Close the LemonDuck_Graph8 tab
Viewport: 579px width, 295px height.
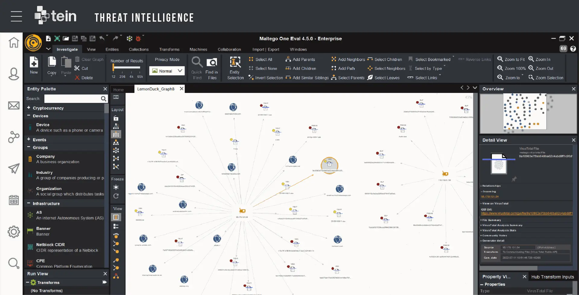coord(182,89)
